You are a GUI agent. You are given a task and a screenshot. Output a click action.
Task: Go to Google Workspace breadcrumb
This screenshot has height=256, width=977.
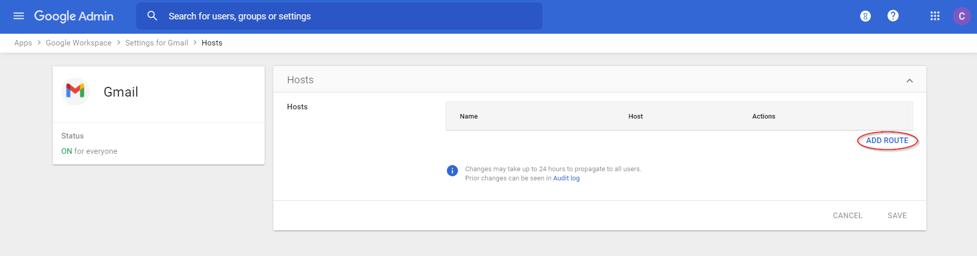coord(79,43)
